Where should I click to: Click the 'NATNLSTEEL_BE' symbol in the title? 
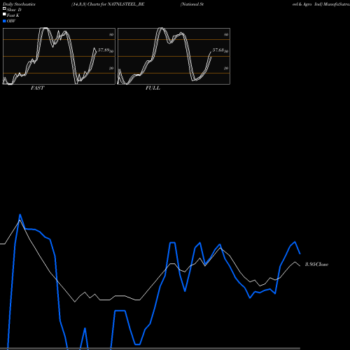point(126,4)
